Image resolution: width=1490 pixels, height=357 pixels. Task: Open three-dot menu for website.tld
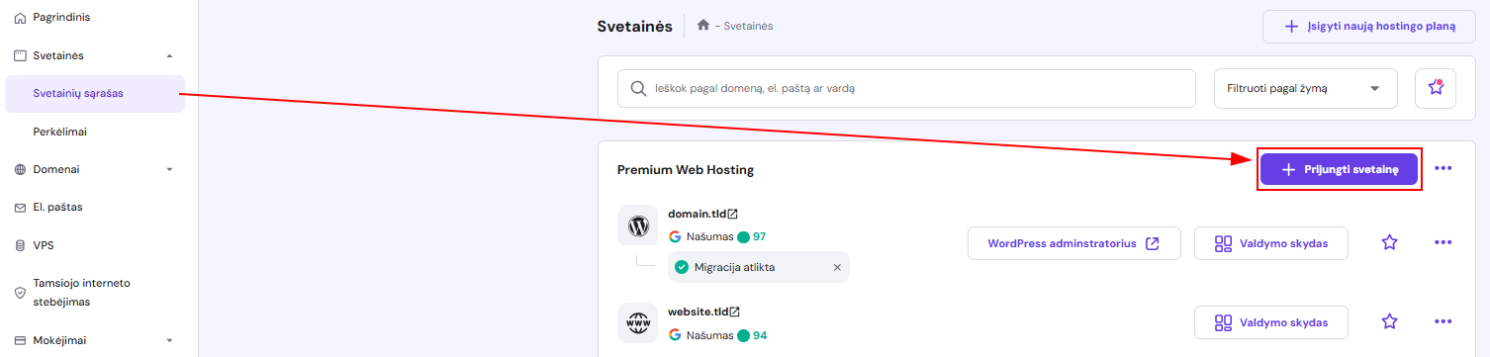(x=1443, y=321)
